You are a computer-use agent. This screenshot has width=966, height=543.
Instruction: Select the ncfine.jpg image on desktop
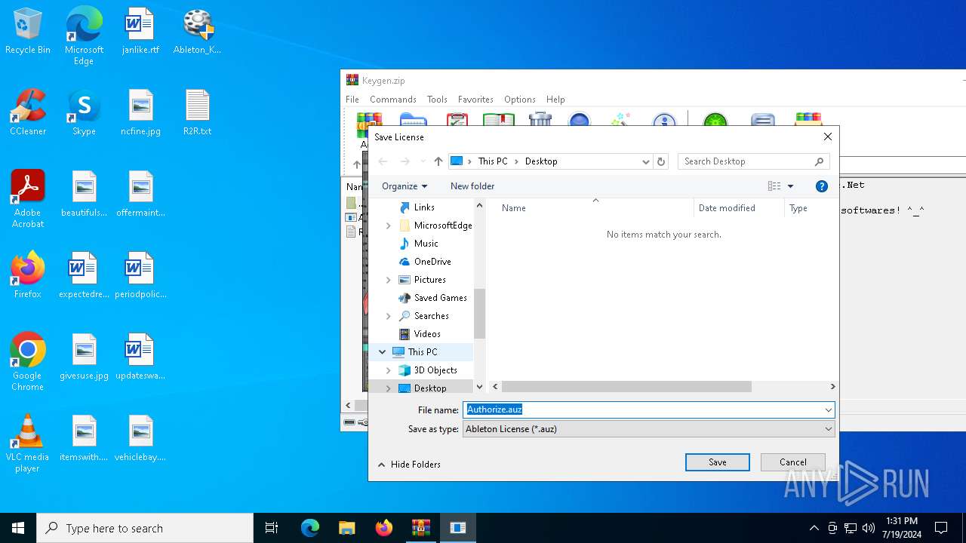click(140, 113)
